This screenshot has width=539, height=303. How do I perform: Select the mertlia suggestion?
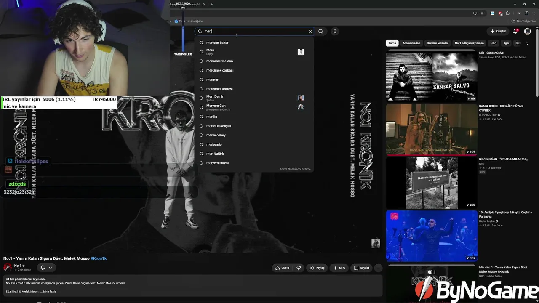click(255, 117)
